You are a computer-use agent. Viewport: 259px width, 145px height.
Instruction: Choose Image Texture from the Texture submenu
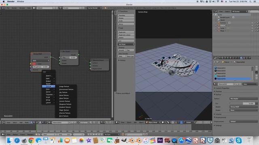[x=64, y=87]
